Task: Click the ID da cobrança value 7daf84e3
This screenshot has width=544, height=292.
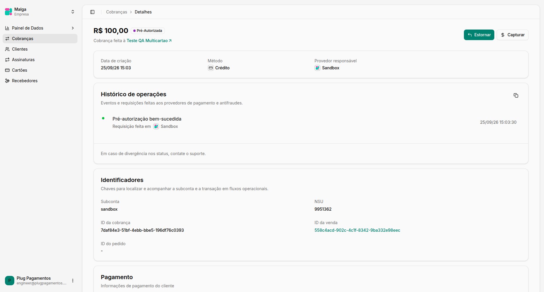Action: point(142,230)
